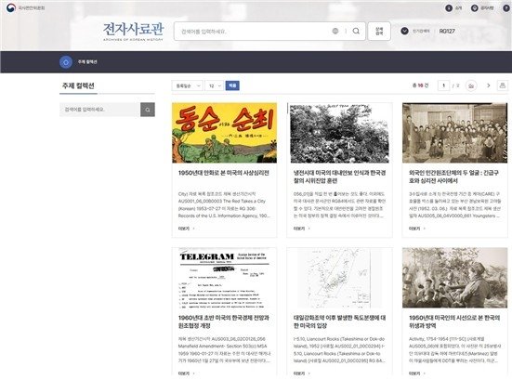This screenshot has height=380, width=512.
Task: Open the 등록일순 sort order dropdown
Action: click(188, 85)
